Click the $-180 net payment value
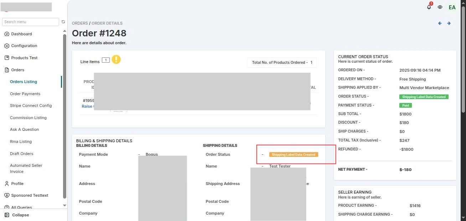The width and height of the screenshot is (466, 221). coord(405,170)
